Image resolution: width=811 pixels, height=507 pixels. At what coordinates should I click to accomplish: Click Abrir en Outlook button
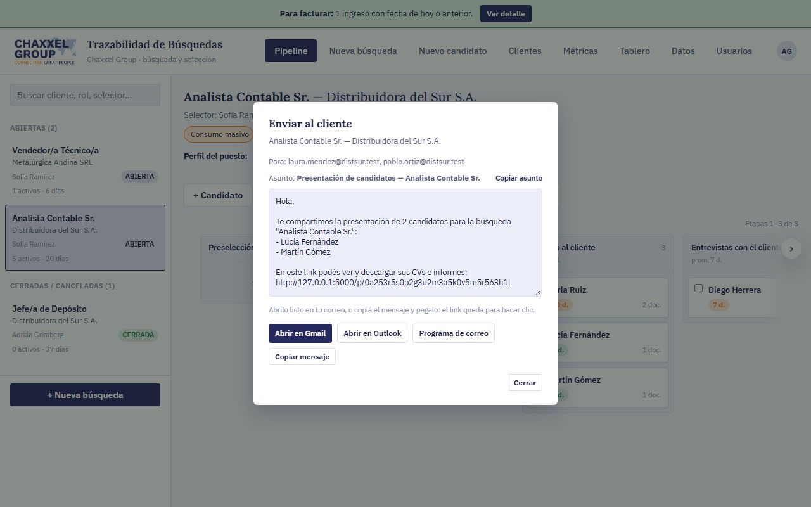click(373, 333)
